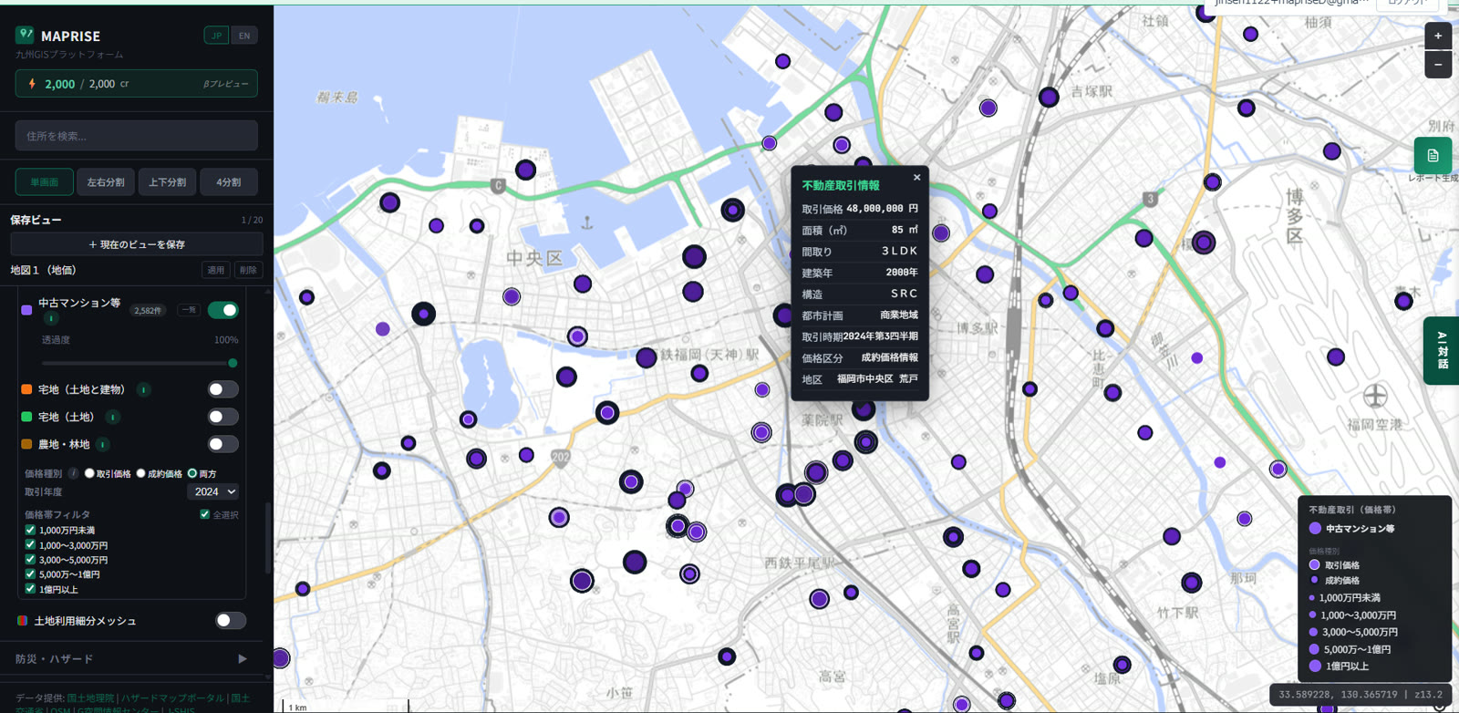Click the purple swatch for 中古マンション等
The image size is (1459, 713).
click(26, 310)
